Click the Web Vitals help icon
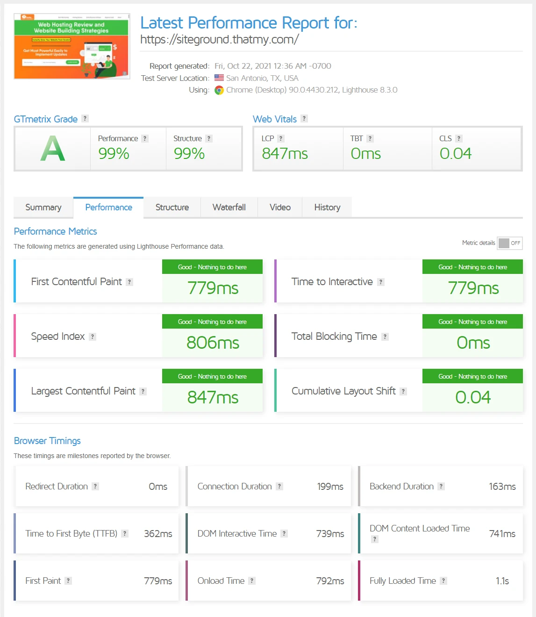This screenshot has height=617, width=536. pos(304,118)
